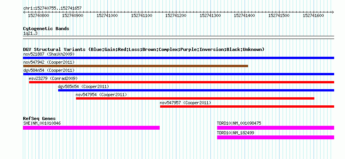
Task: Open the TDRD10|NM_182499 gene label
Action: coord(236,133)
